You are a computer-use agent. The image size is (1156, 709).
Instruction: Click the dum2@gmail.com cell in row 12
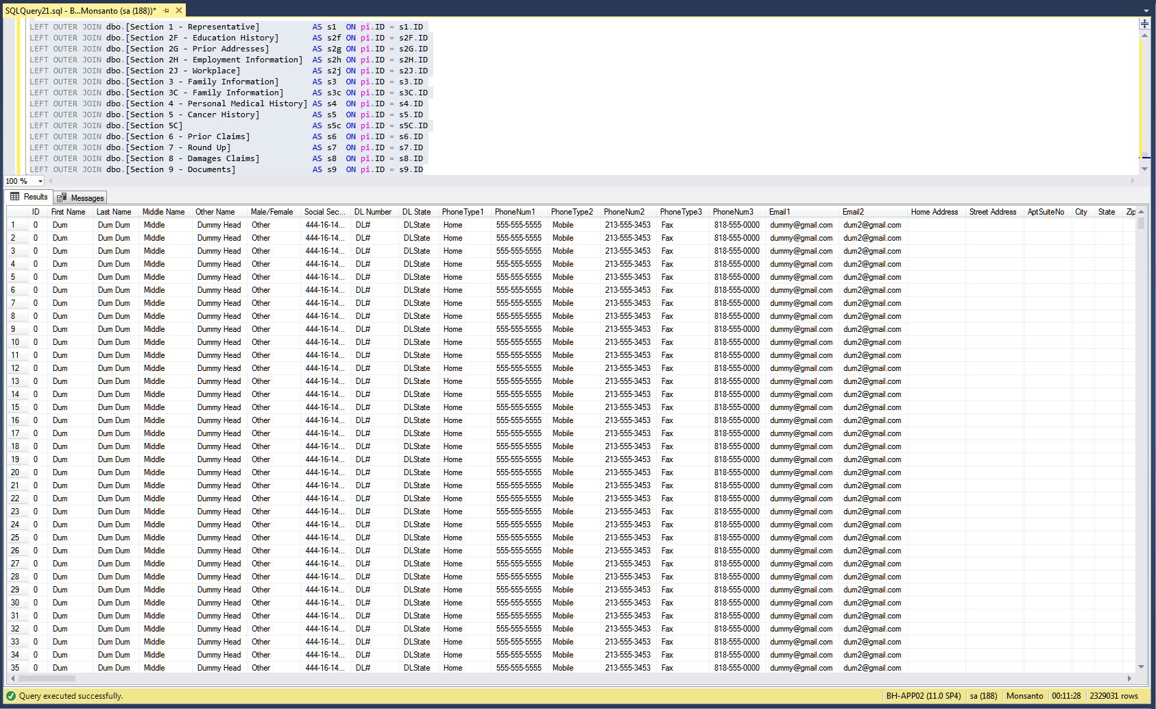(872, 368)
